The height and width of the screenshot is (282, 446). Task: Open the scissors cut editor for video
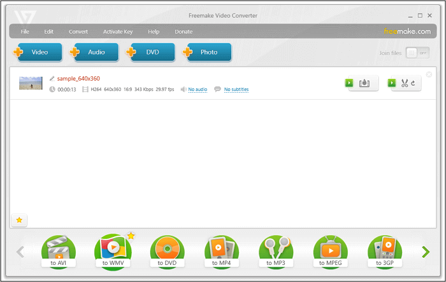[405, 83]
